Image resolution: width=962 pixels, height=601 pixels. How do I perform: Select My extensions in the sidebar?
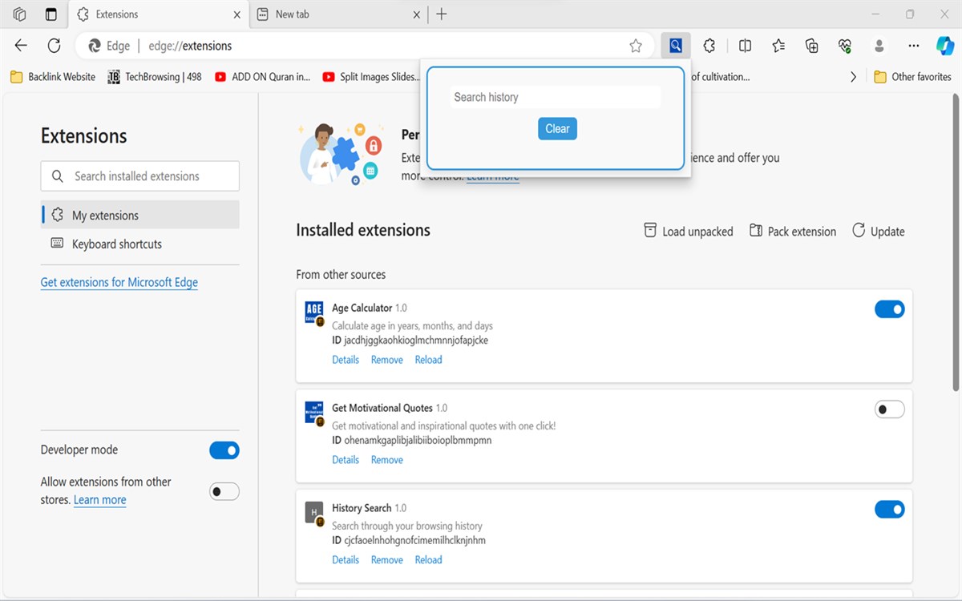coord(140,215)
